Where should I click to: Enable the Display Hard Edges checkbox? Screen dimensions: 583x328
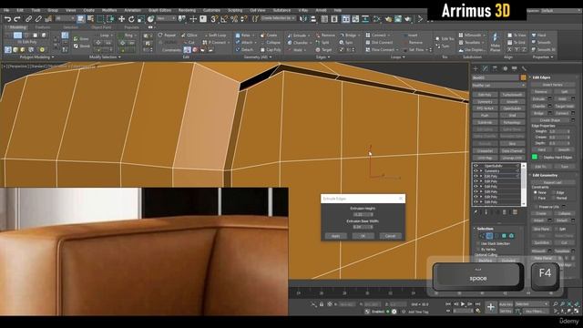540,158
